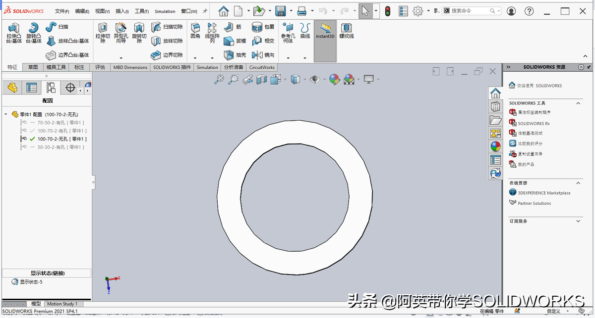Select the Thread tool (螺纹线)
The width and height of the screenshot is (595, 318).
click(346, 31)
